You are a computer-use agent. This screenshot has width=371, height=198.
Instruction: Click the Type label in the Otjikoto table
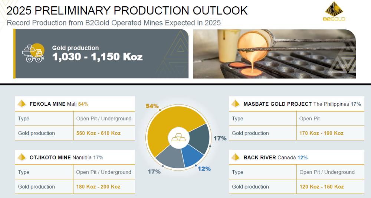pyautogui.click(x=24, y=172)
